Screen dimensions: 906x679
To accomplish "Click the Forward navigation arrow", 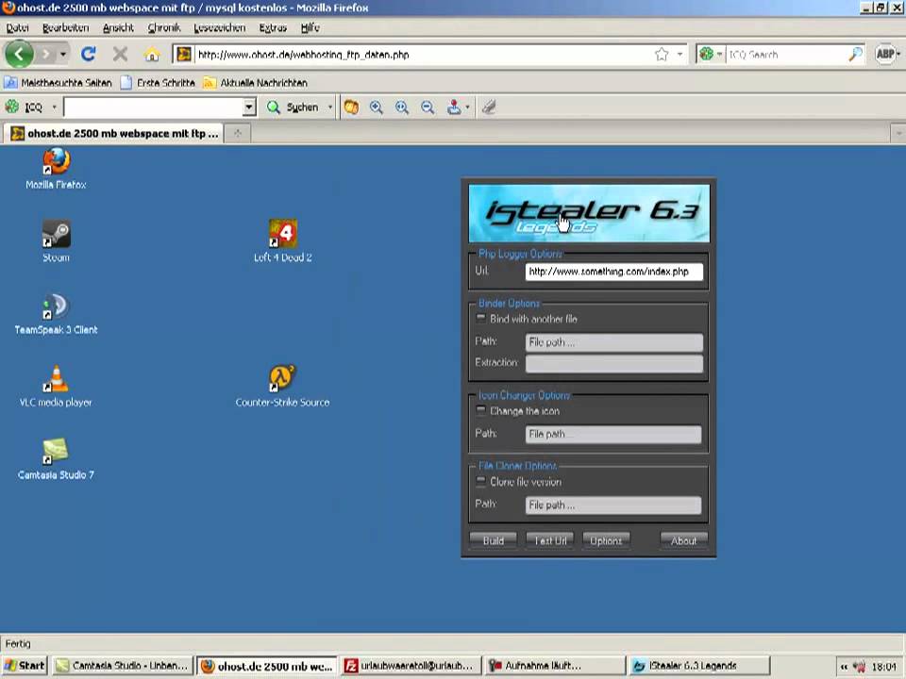I will [x=45, y=55].
